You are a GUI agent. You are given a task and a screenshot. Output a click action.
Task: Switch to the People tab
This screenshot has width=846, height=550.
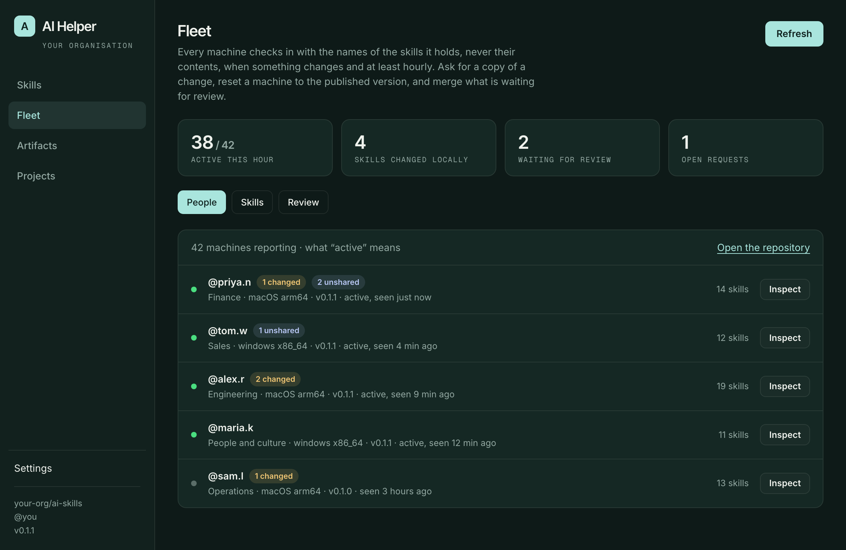[202, 202]
